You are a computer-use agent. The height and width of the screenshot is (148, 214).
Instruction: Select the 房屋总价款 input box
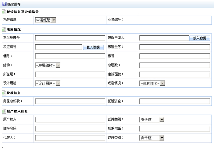(70, 101)
